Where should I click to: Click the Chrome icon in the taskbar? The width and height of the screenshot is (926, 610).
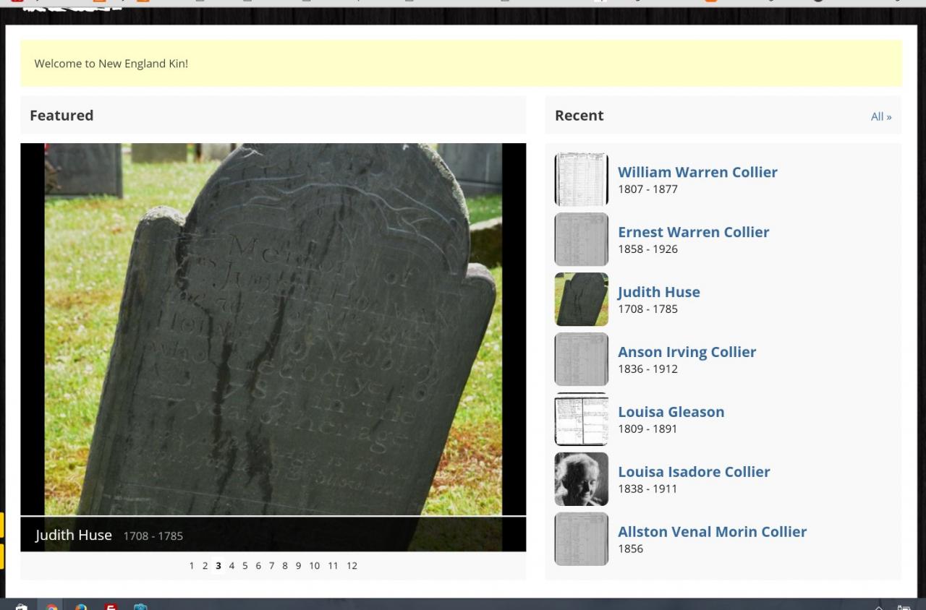pos(51,607)
